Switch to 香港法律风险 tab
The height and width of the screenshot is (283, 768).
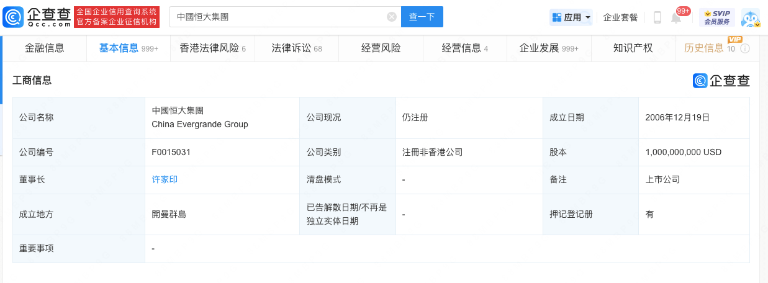(x=212, y=48)
